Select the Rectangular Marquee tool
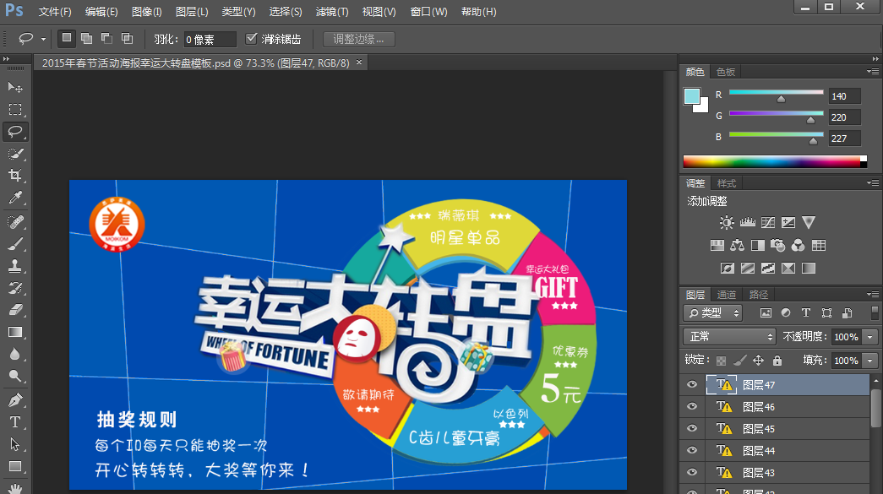Image resolution: width=883 pixels, height=494 pixels. click(15, 109)
